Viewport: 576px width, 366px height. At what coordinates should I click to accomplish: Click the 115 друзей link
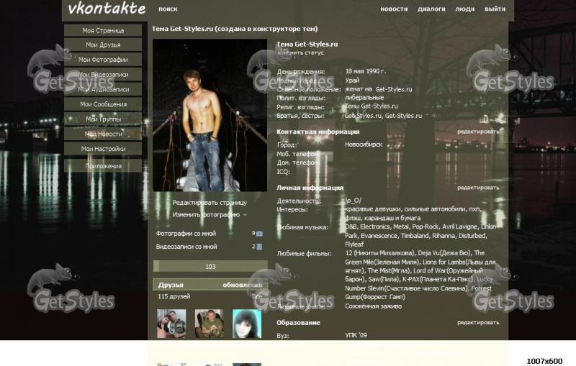[174, 296]
